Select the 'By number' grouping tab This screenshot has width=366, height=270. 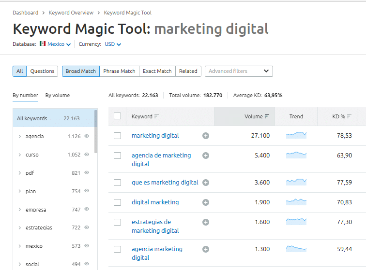coord(26,95)
